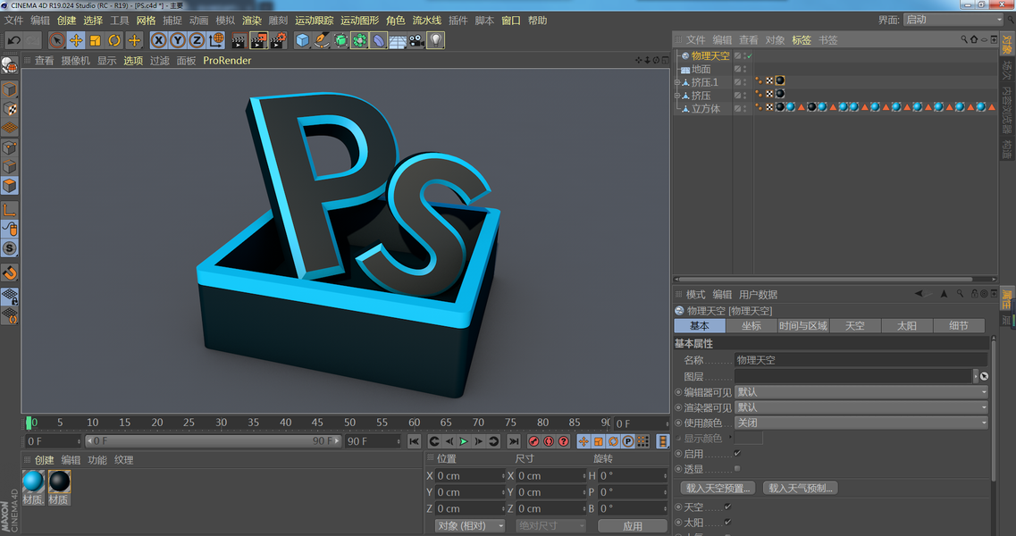This screenshot has width=1016, height=536.
Task: Toggle visibility dots of 地面 object
Action: (x=744, y=70)
